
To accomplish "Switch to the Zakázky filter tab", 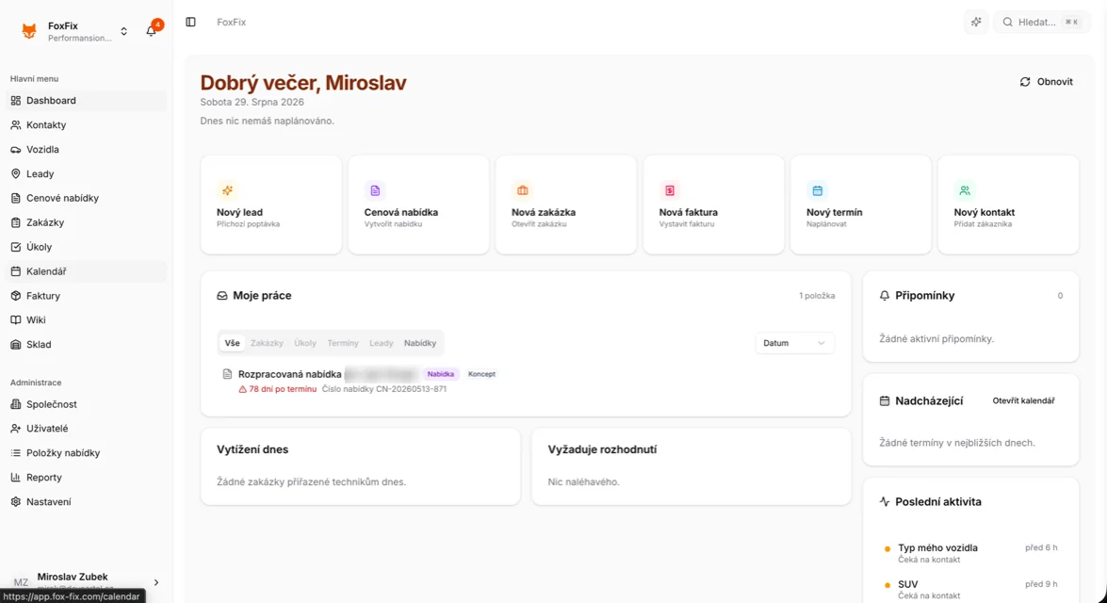I will coord(267,343).
